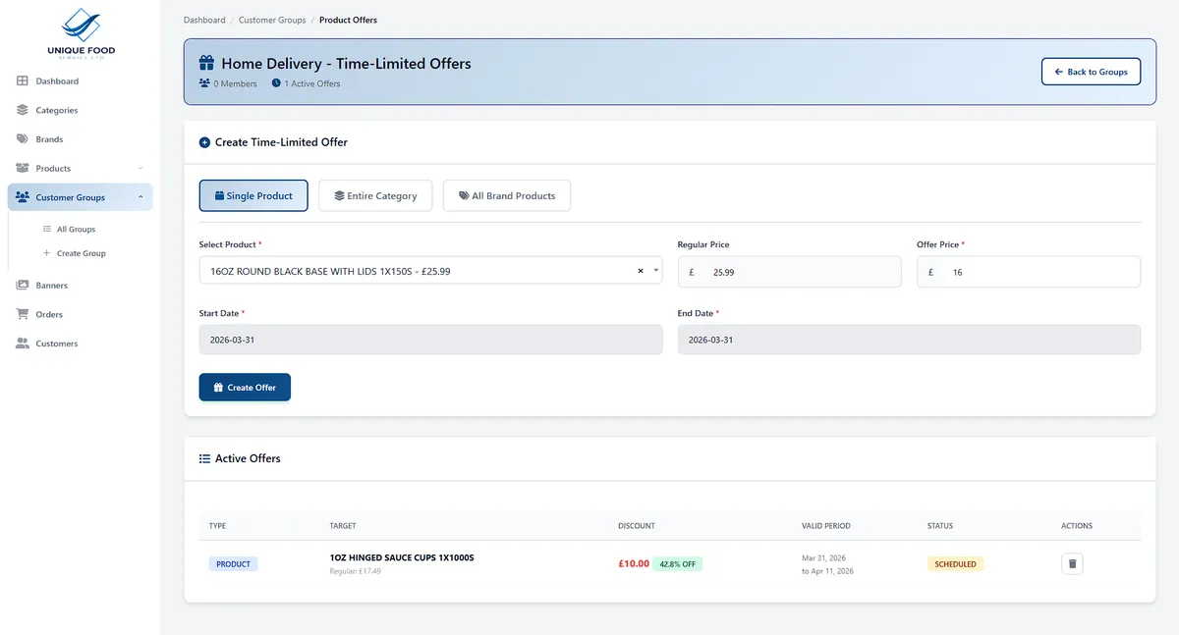Image resolution: width=1179 pixels, height=635 pixels.
Task: Go to Create Group submenu item
Action: tap(81, 253)
